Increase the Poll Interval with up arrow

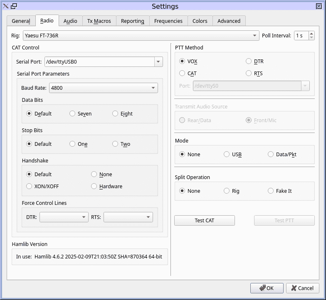point(312,34)
